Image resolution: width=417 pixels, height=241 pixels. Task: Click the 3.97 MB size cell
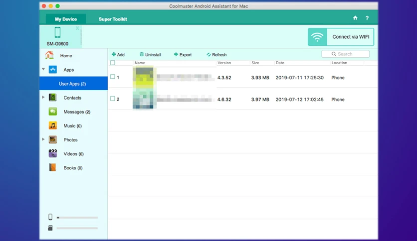tap(260, 100)
